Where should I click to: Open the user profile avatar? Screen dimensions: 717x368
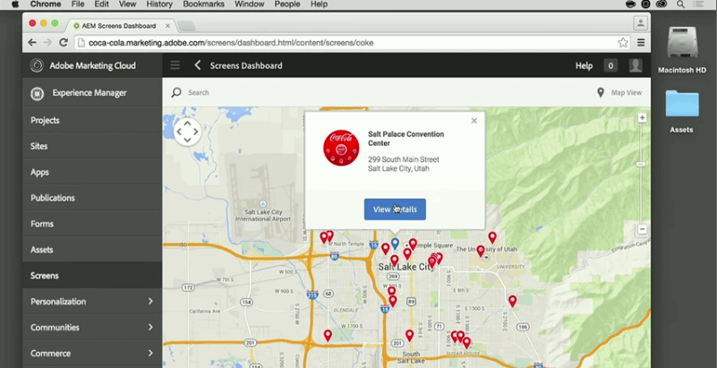click(x=636, y=65)
